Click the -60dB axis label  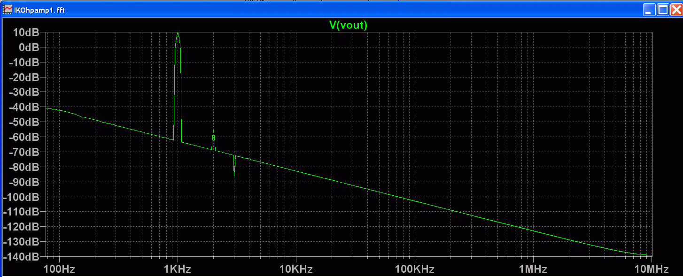coord(25,137)
